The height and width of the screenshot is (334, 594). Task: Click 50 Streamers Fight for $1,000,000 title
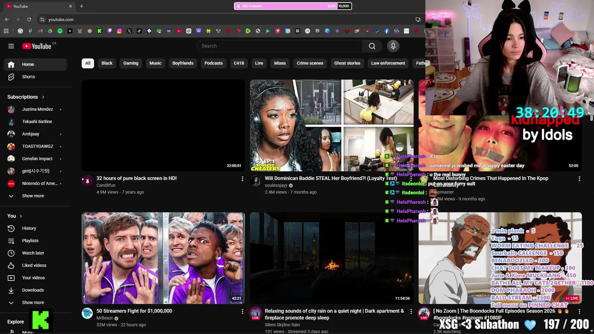(134, 311)
